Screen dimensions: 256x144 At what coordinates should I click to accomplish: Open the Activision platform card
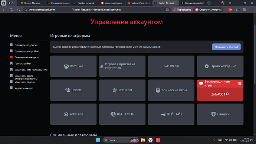(73, 114)
